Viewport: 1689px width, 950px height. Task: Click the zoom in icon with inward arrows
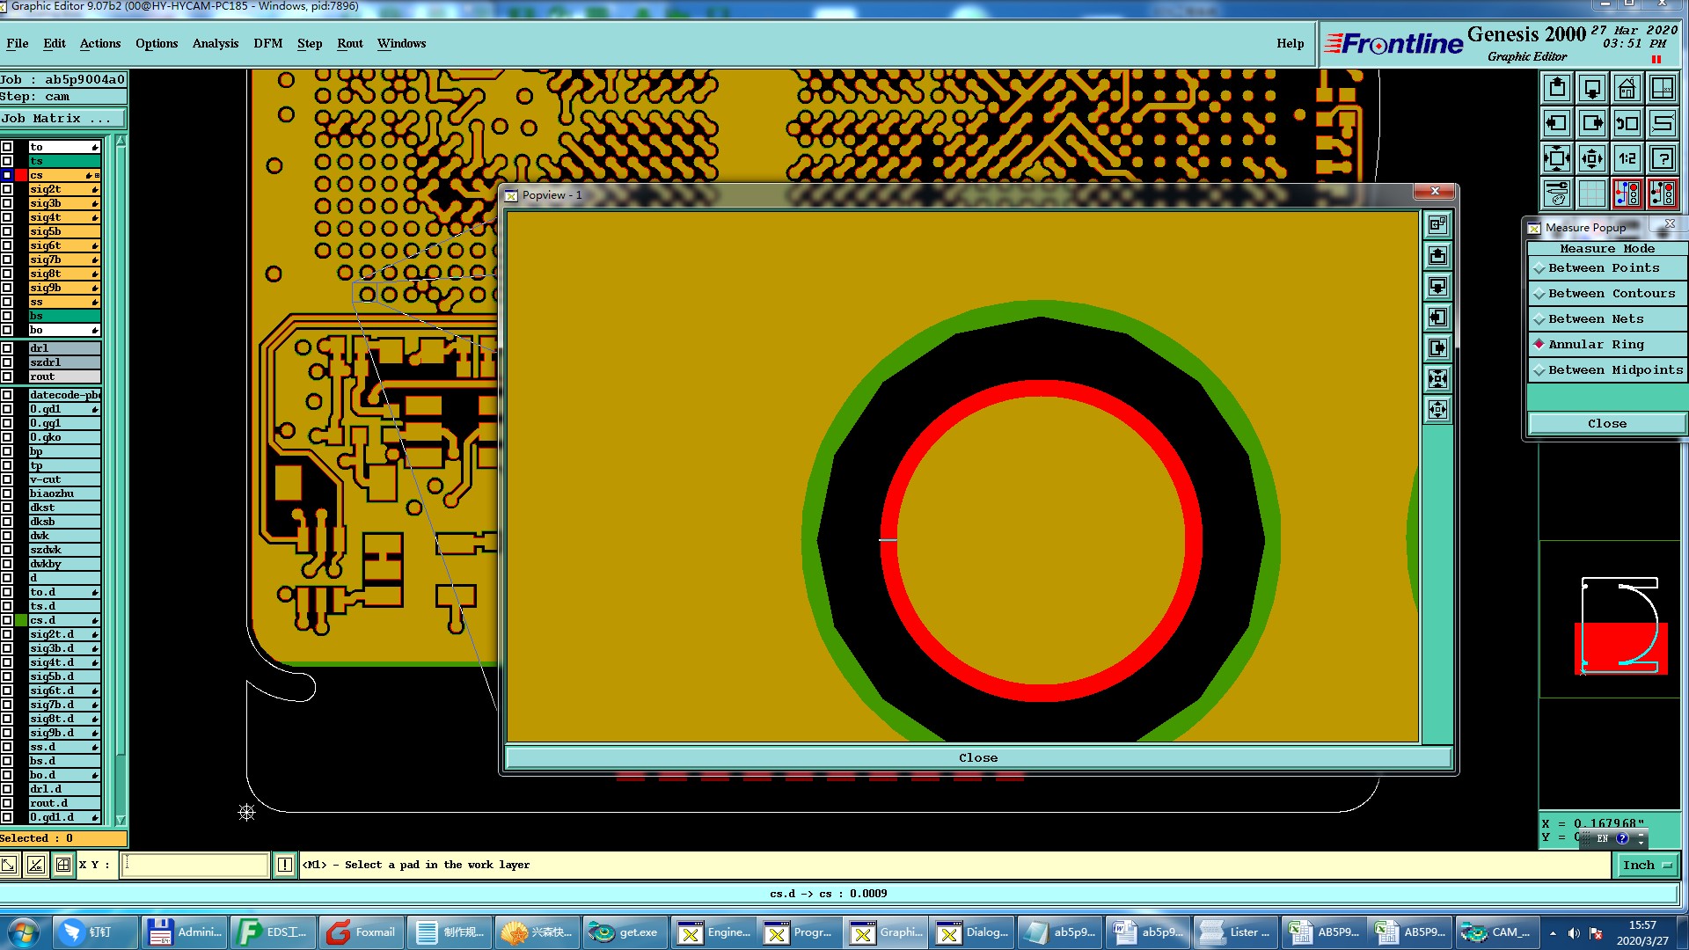click(1557, 158)
